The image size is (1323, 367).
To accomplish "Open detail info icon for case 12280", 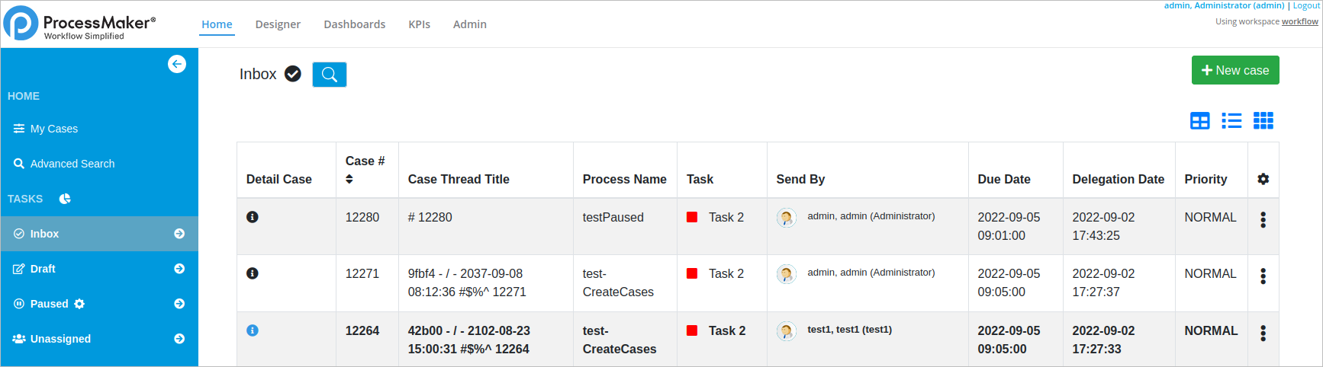I will [x=253, y=217].
